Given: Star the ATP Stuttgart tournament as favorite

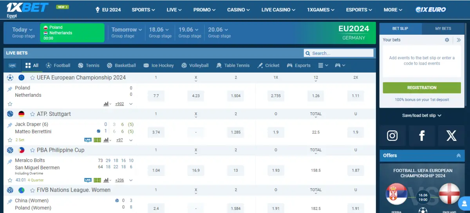Looking at the screenshot, I should pyautogui.click(x=33, y=114).
